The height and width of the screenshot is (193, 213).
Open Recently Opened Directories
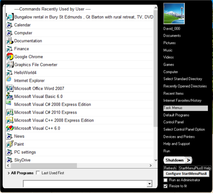[185, 86]
